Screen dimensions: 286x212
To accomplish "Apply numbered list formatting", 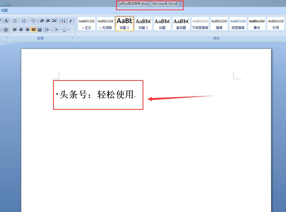I will tap(24, 21).
